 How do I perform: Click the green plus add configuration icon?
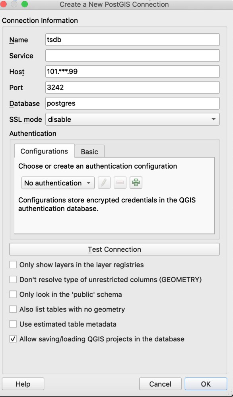(136, 183)
